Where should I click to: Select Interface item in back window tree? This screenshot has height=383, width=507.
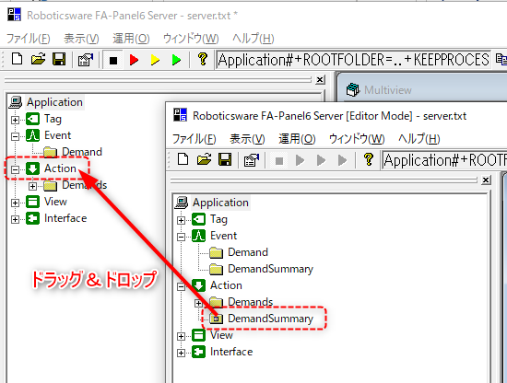pos(65,218)
